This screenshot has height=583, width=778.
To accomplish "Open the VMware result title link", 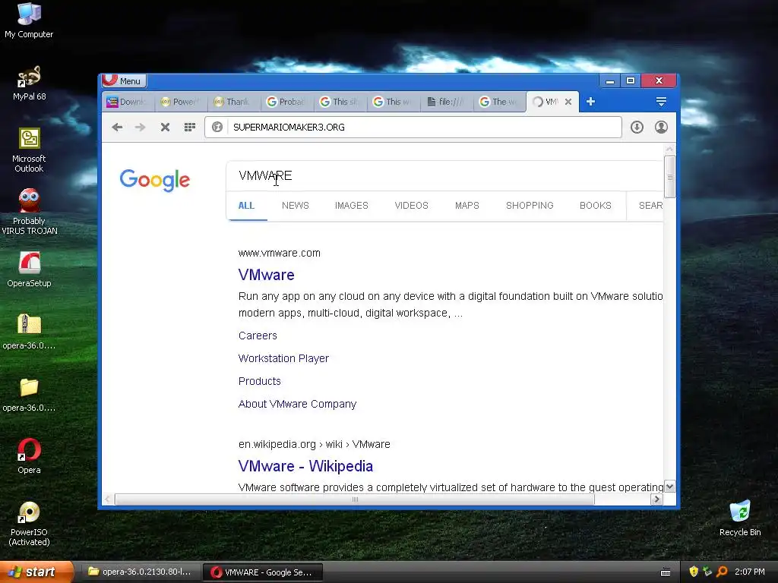I will (x=267, y=275).
